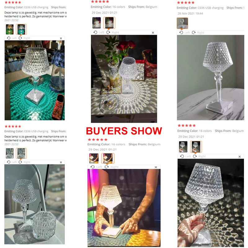248x248 pixels.
Task: Close the roses and lamp photo viewer
Action: pyautogui.click(x=153, y=33)
